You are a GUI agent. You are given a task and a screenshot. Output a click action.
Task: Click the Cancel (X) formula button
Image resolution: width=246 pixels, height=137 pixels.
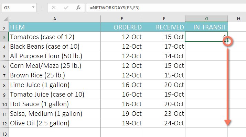54,7
